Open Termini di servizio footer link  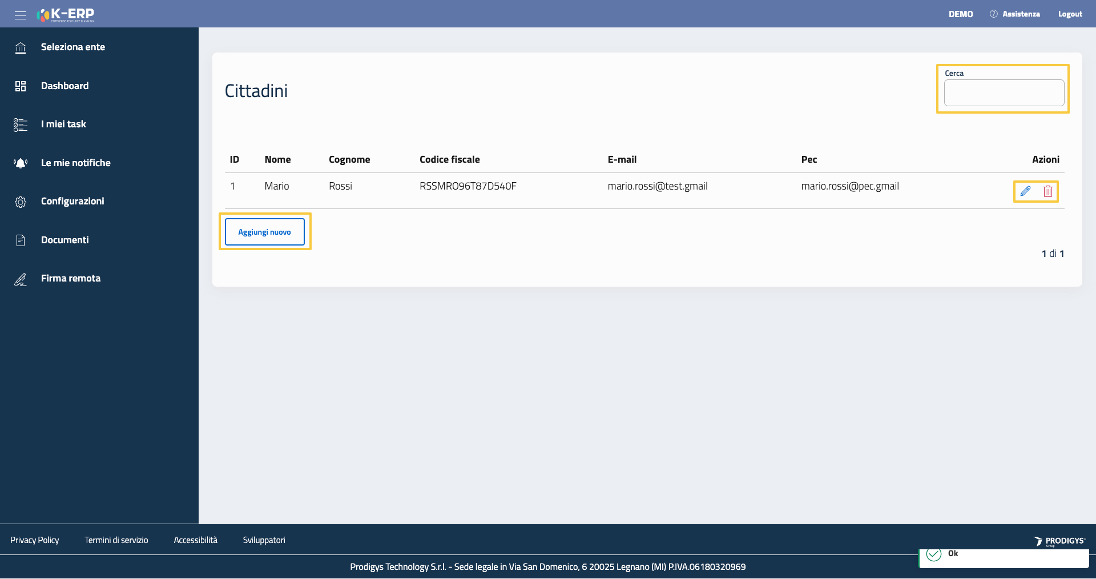[116, 540]
